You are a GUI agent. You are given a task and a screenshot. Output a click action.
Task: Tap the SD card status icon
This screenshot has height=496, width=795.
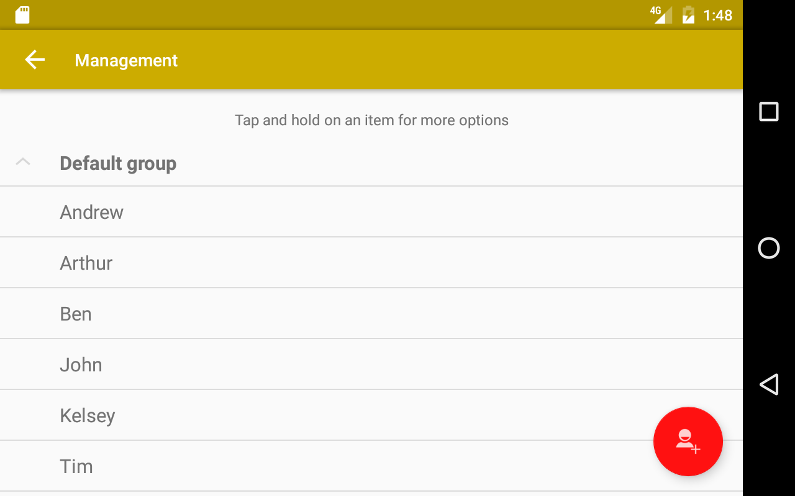[x=22, y=15]
